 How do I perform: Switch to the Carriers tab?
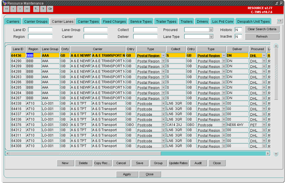coord(13,21)
